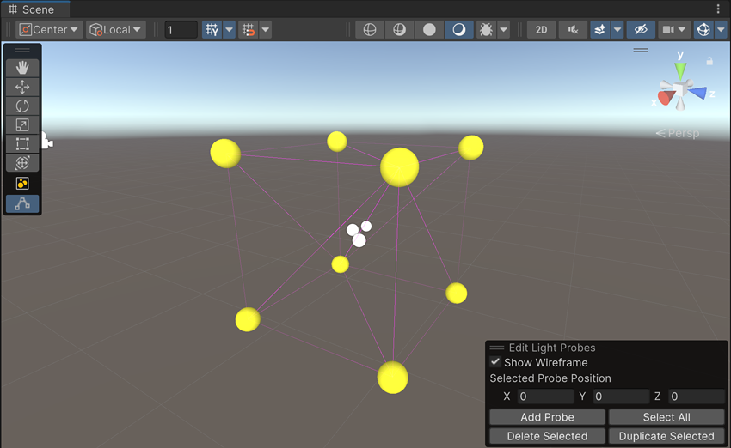Click the scene orientation gizmo
The height and width of the screenshot is (448, 731).
pos(680,89)
